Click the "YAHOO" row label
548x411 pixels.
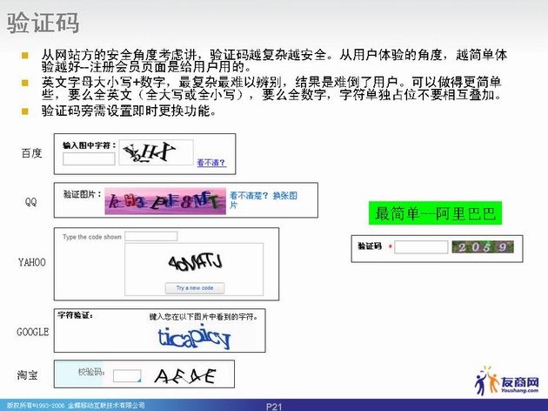31,262
